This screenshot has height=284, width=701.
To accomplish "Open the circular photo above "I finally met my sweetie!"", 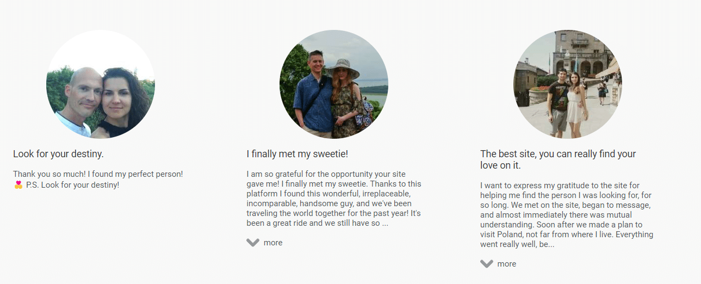I will [x=333, y=84].
